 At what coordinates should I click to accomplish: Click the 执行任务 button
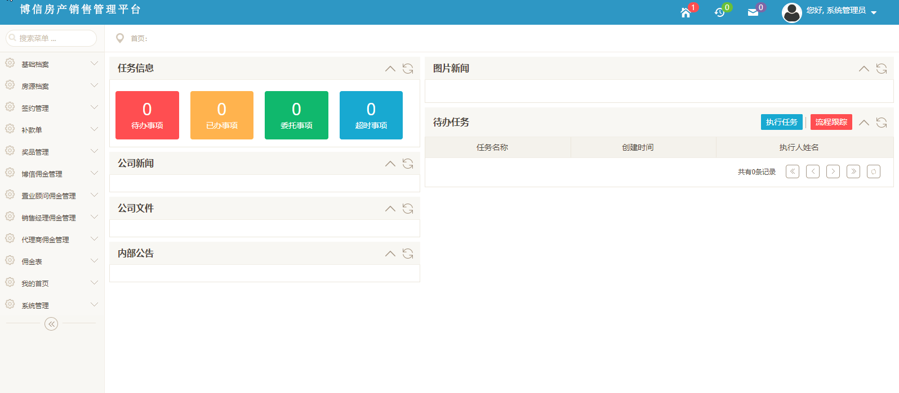click(781, 122)
